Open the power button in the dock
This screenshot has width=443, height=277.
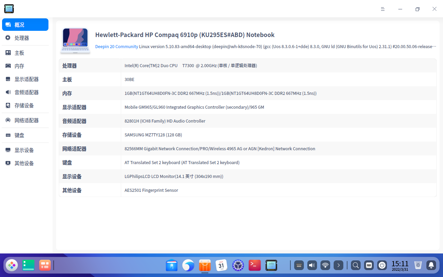pyautogui.click(x=382, y=266)
